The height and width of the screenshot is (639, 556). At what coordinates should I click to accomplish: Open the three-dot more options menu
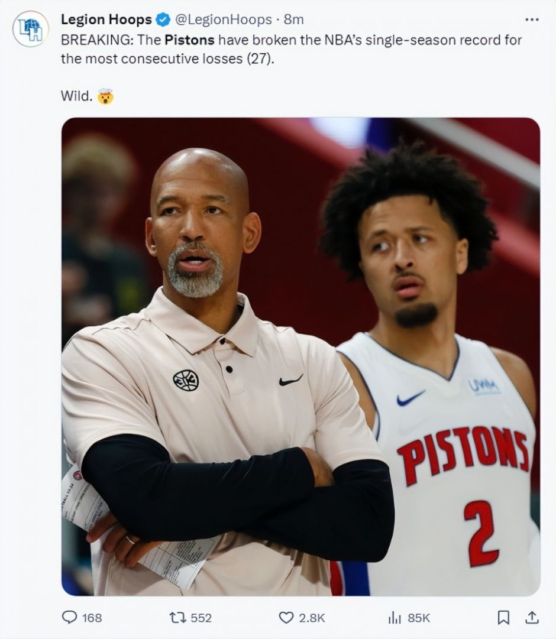coord(532,20)
